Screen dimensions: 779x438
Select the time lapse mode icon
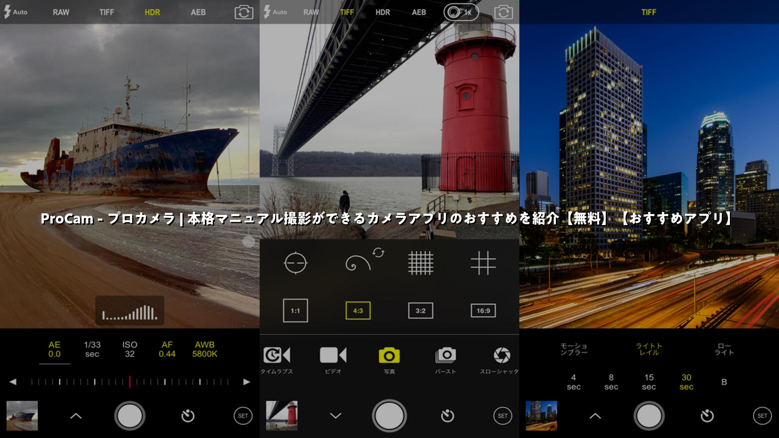click(277, 356)
